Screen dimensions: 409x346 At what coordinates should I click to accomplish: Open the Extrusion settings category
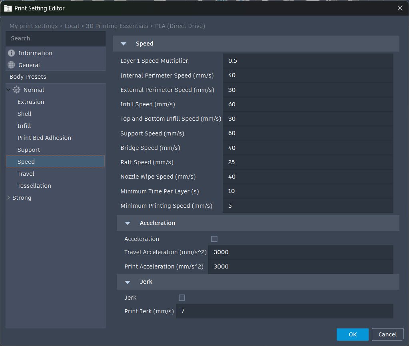31,102
